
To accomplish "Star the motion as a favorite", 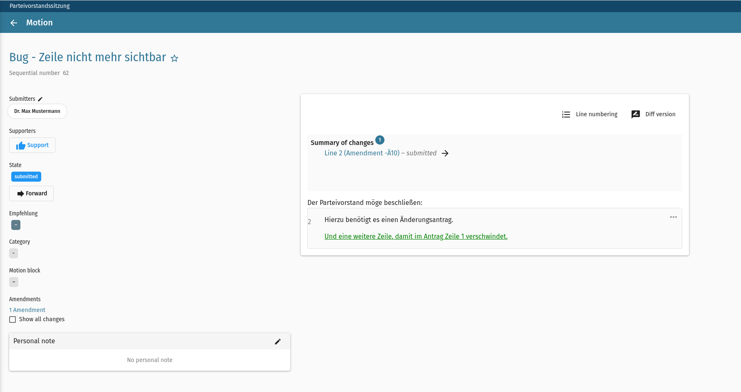I will click(175, 58).
